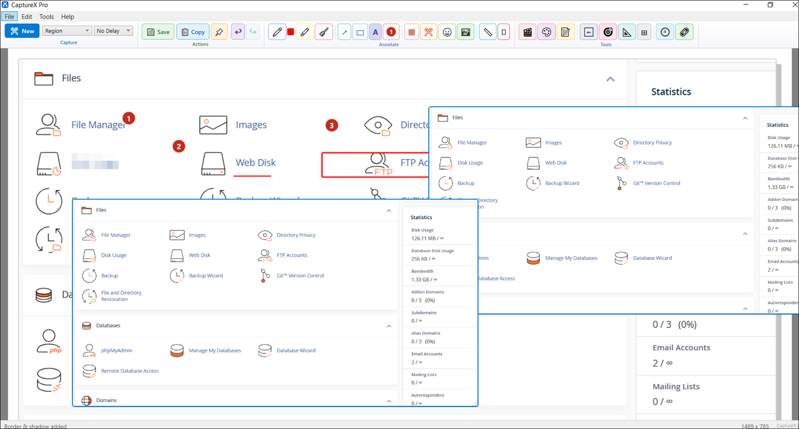Image resolution: width=799 pixels, height=429 pixels.
Task: Save the current capture
Action: coord(158,32)
